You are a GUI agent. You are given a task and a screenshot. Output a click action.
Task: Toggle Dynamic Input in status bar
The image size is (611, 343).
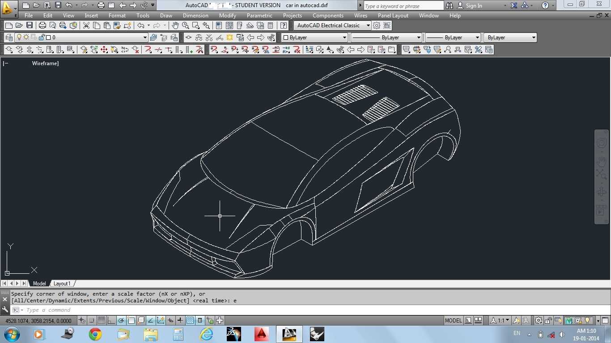[x=170, y=320]
